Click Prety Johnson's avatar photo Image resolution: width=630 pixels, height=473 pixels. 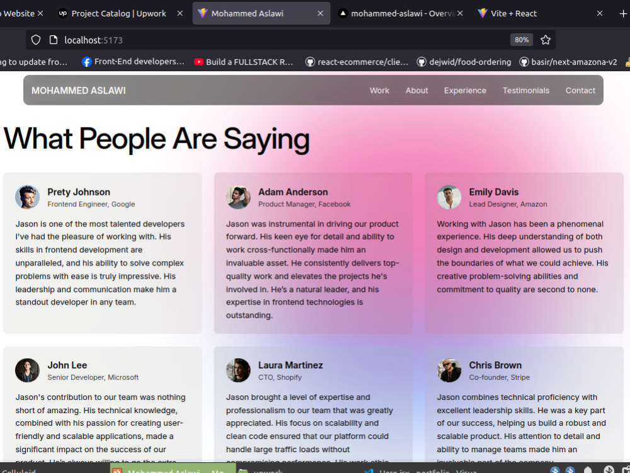coord(27,197)
